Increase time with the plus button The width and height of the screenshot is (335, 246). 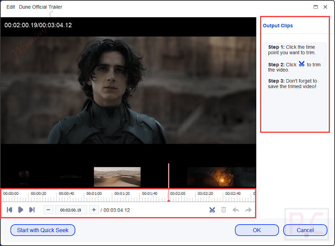tap(94, 210)
